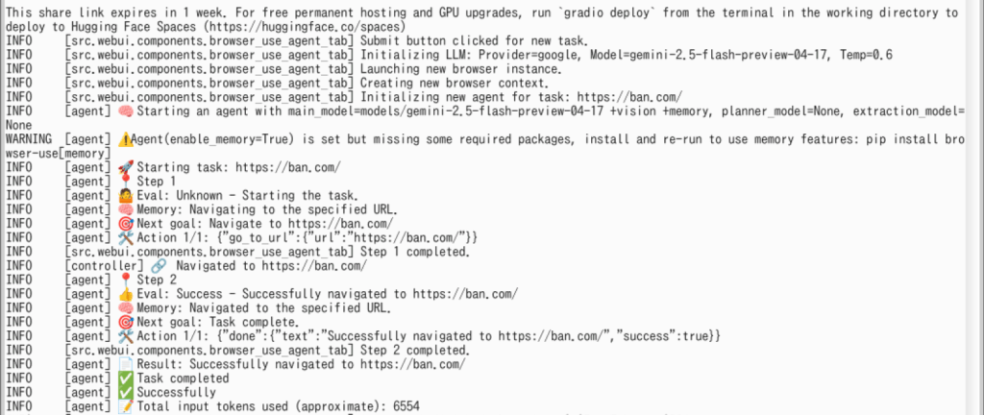Click the token count 6554
Image resolution: width=984 pixels, height=415 pixels.
(x=406, y=406)
